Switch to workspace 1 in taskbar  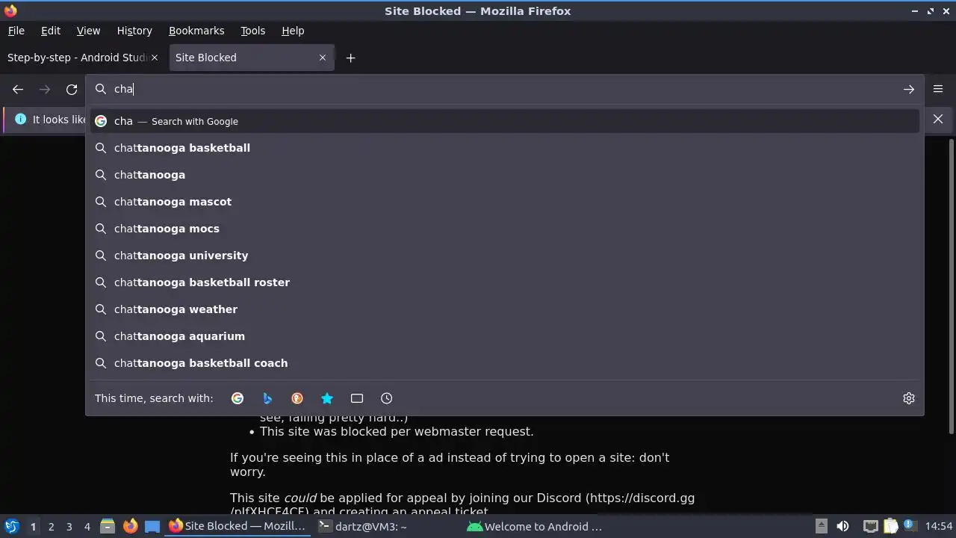point(33,527)
